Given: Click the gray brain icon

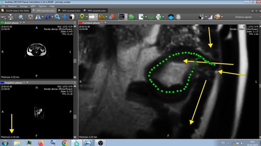Looking at the screenshot, I should pyautogui.click(x=178, y=17).
